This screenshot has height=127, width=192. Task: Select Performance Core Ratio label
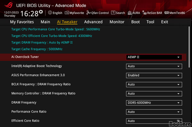coord(29,112)
